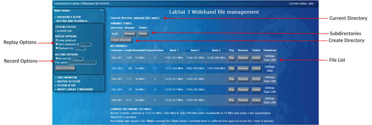The width and height of the screenshot is (372, 125).
Task: Click the Start playback at time field
Action: (86, 44)
